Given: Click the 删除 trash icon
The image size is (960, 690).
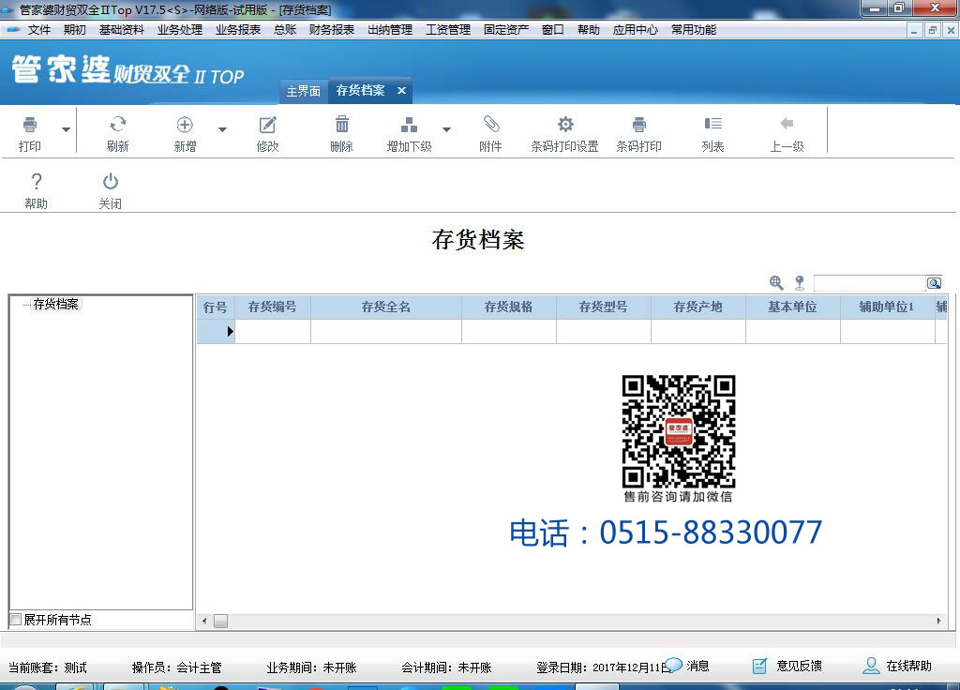Looking at the screenshot, I should click(341, 125).
